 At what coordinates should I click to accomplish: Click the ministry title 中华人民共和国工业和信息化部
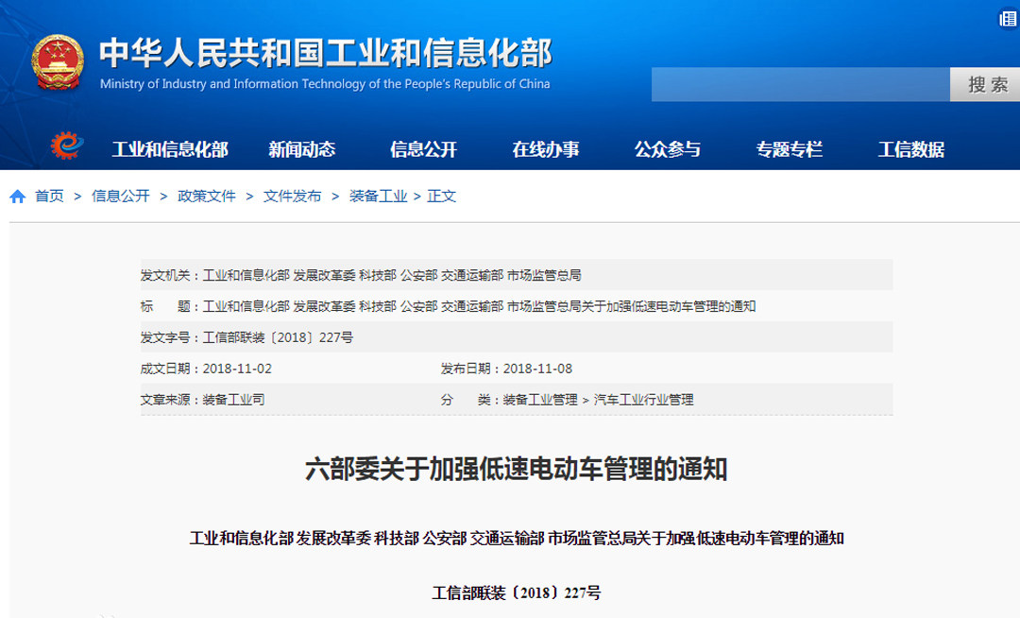point(325,54)
